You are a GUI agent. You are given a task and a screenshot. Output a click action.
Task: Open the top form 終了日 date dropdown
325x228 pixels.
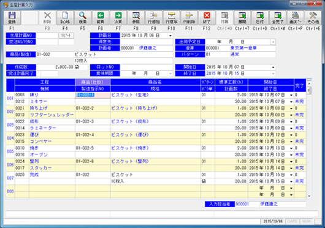click(x=273, y=74)
